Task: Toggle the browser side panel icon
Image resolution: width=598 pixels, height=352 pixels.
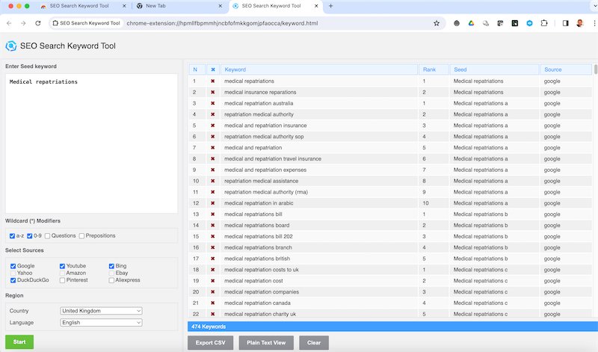Action: pos(565,23)
